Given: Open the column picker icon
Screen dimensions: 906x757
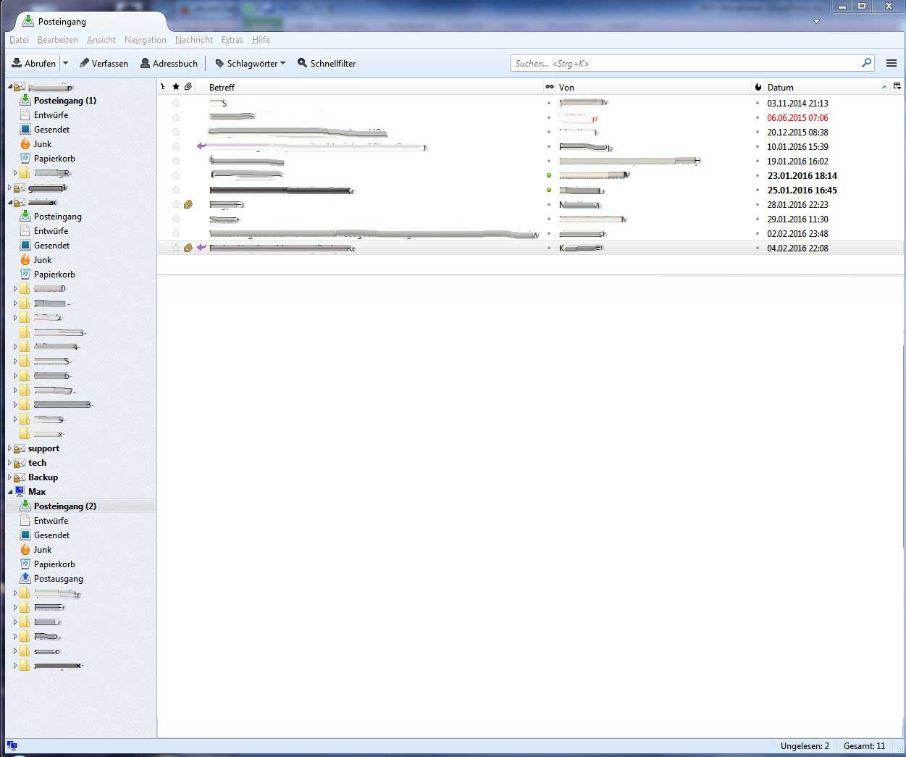Looking at the screenshot, I should point(897,87).
